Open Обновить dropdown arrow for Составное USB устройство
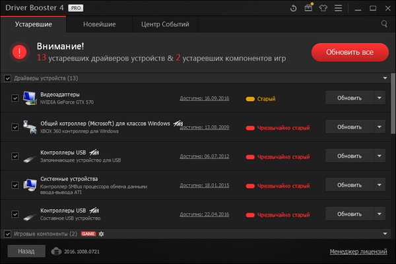Viewport: 396px width, 264px height. point(379,214)
